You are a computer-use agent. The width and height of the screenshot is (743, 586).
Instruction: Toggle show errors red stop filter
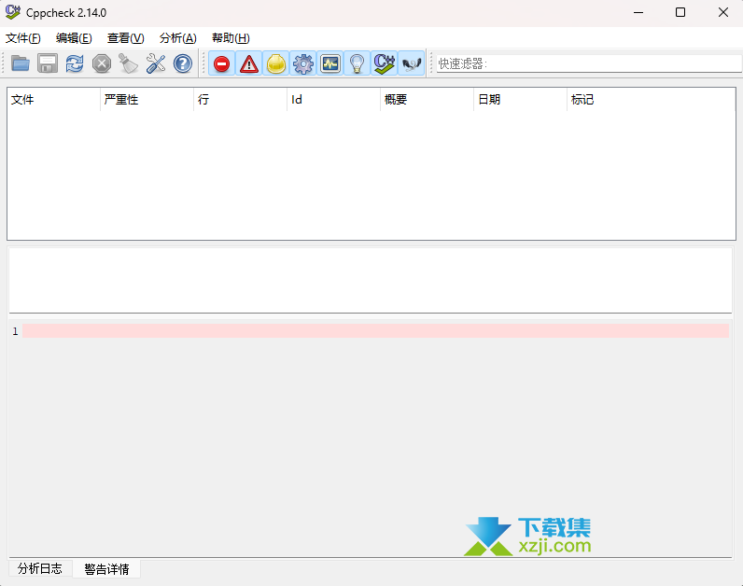(x=222, y=63)
